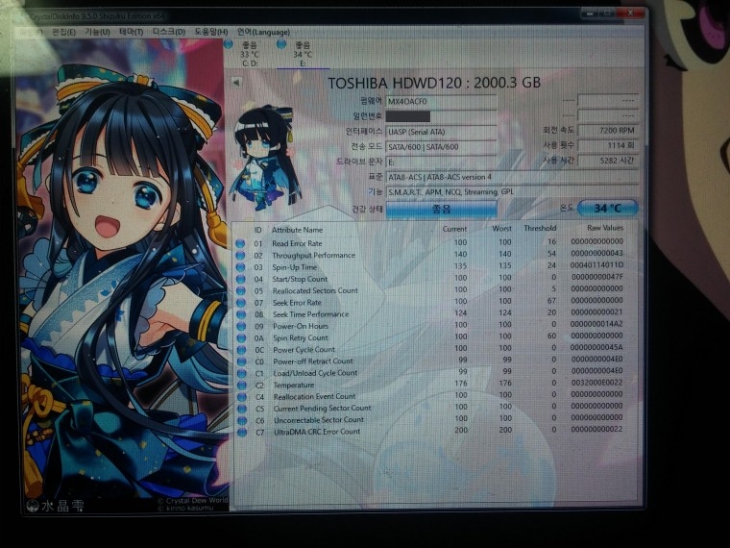Image resolution: width=730 pixels, height=548 pixels.
Task: Click the 34 °C temperature button
Action: 607,208
